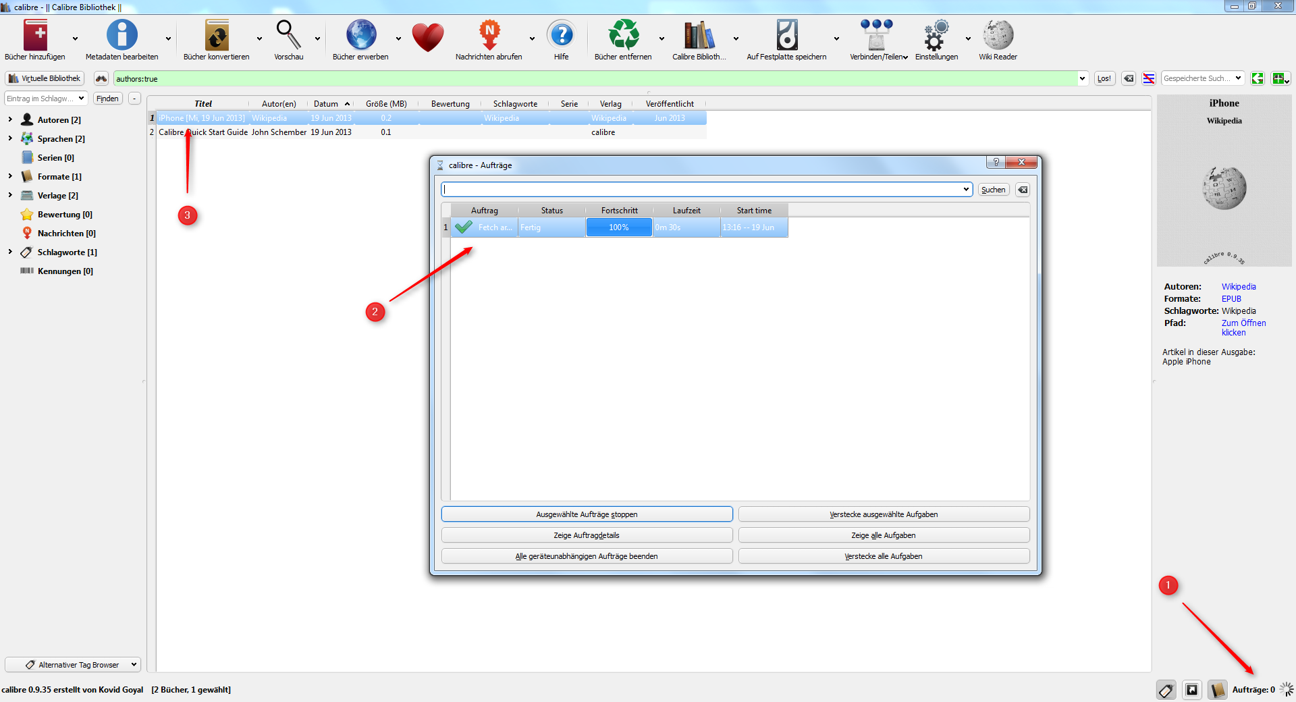This screenshot has height=702, width=1296.
Task: Open the Gespeicherte Suche dropdown
Action: (x=1202, y=78)
